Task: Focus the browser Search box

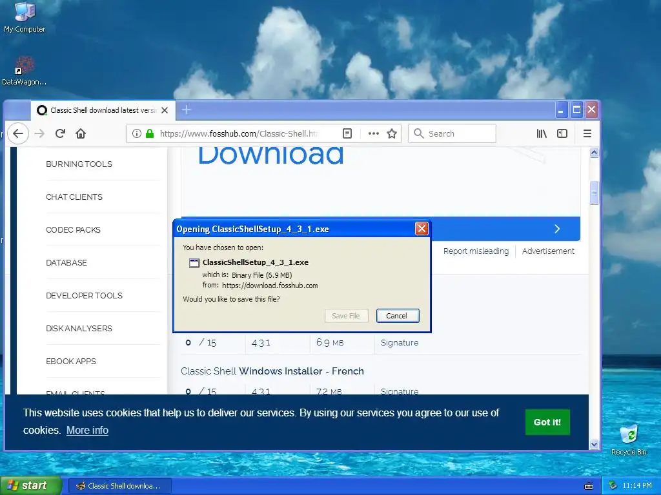Action: coord(452,133)
